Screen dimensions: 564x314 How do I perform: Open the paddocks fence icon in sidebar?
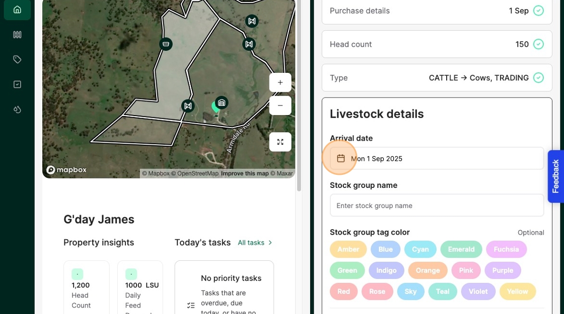point(17,35)
